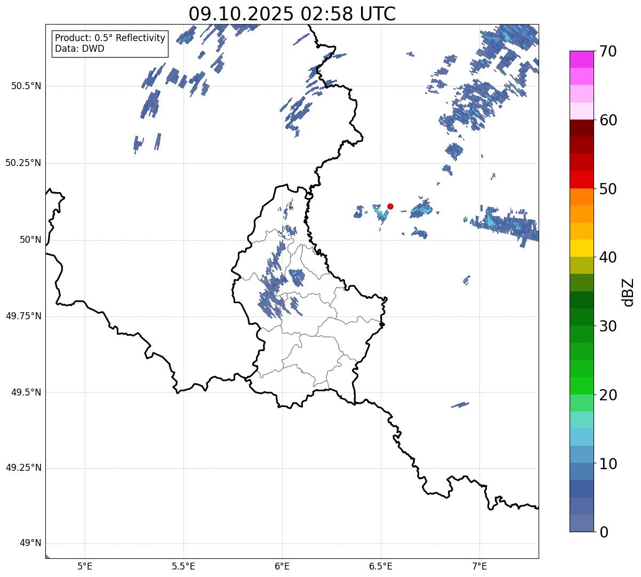Click the colorbar 40 tick label
641x577 pixels.
pyautogui.click(x=608, y=257)
